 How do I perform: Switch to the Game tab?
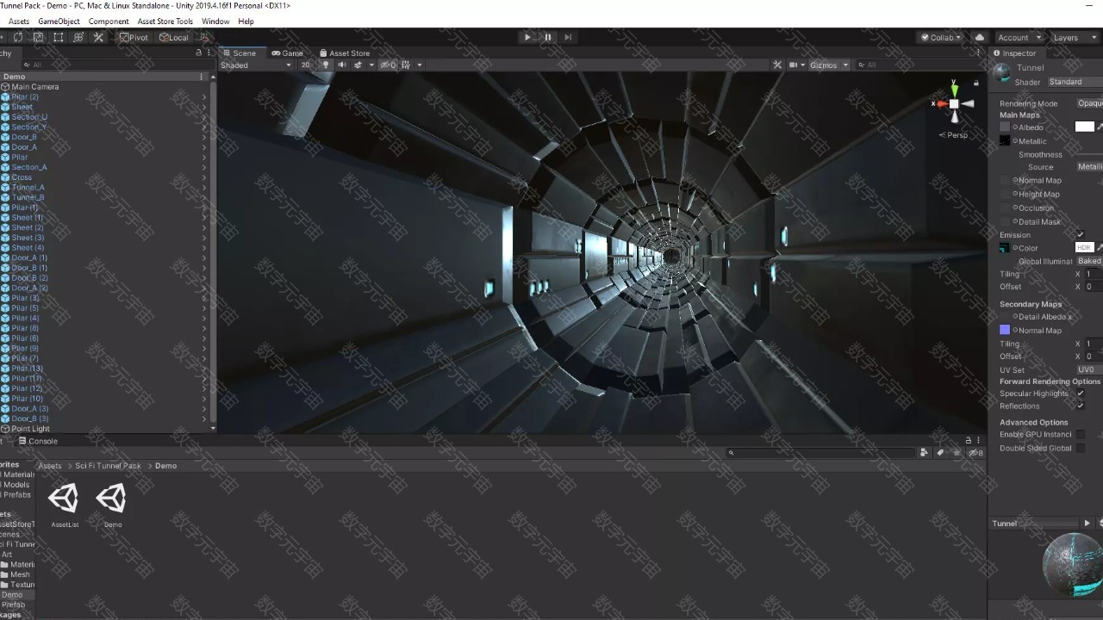(x=288, y=53)
